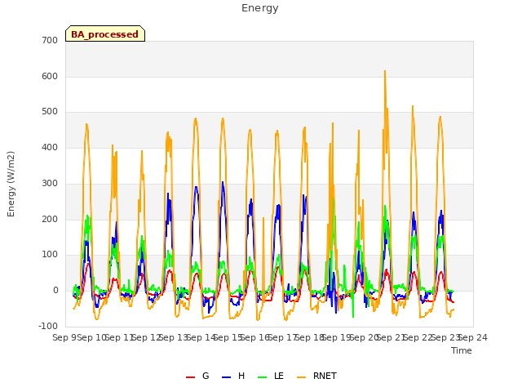Toggle the LE series in legend
Image resolution: width=522 pixels, height=392 pixels.
pos(271,376)
